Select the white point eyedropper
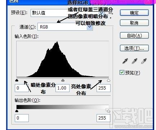The height and width of the screenshot is (130, 156). 144,61
